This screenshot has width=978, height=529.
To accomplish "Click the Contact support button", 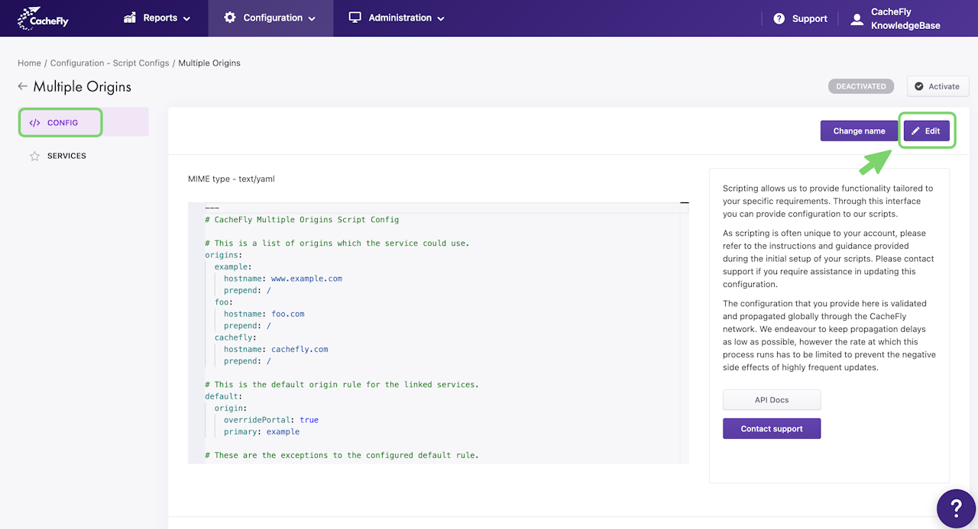I will [772, 429].
